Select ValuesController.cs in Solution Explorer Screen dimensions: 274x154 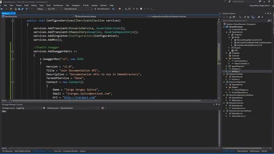pyautogui.click(x=241, y=64)
